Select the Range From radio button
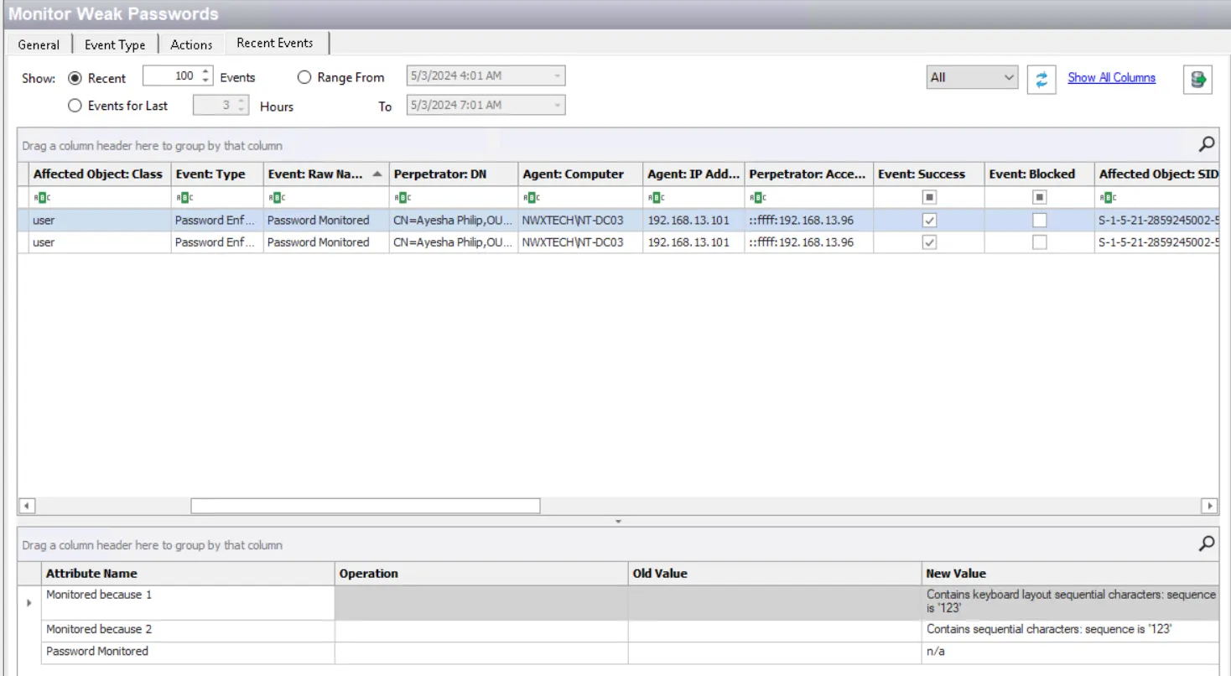The height and width of the screenshot is (676, 1231). (304, 77)
